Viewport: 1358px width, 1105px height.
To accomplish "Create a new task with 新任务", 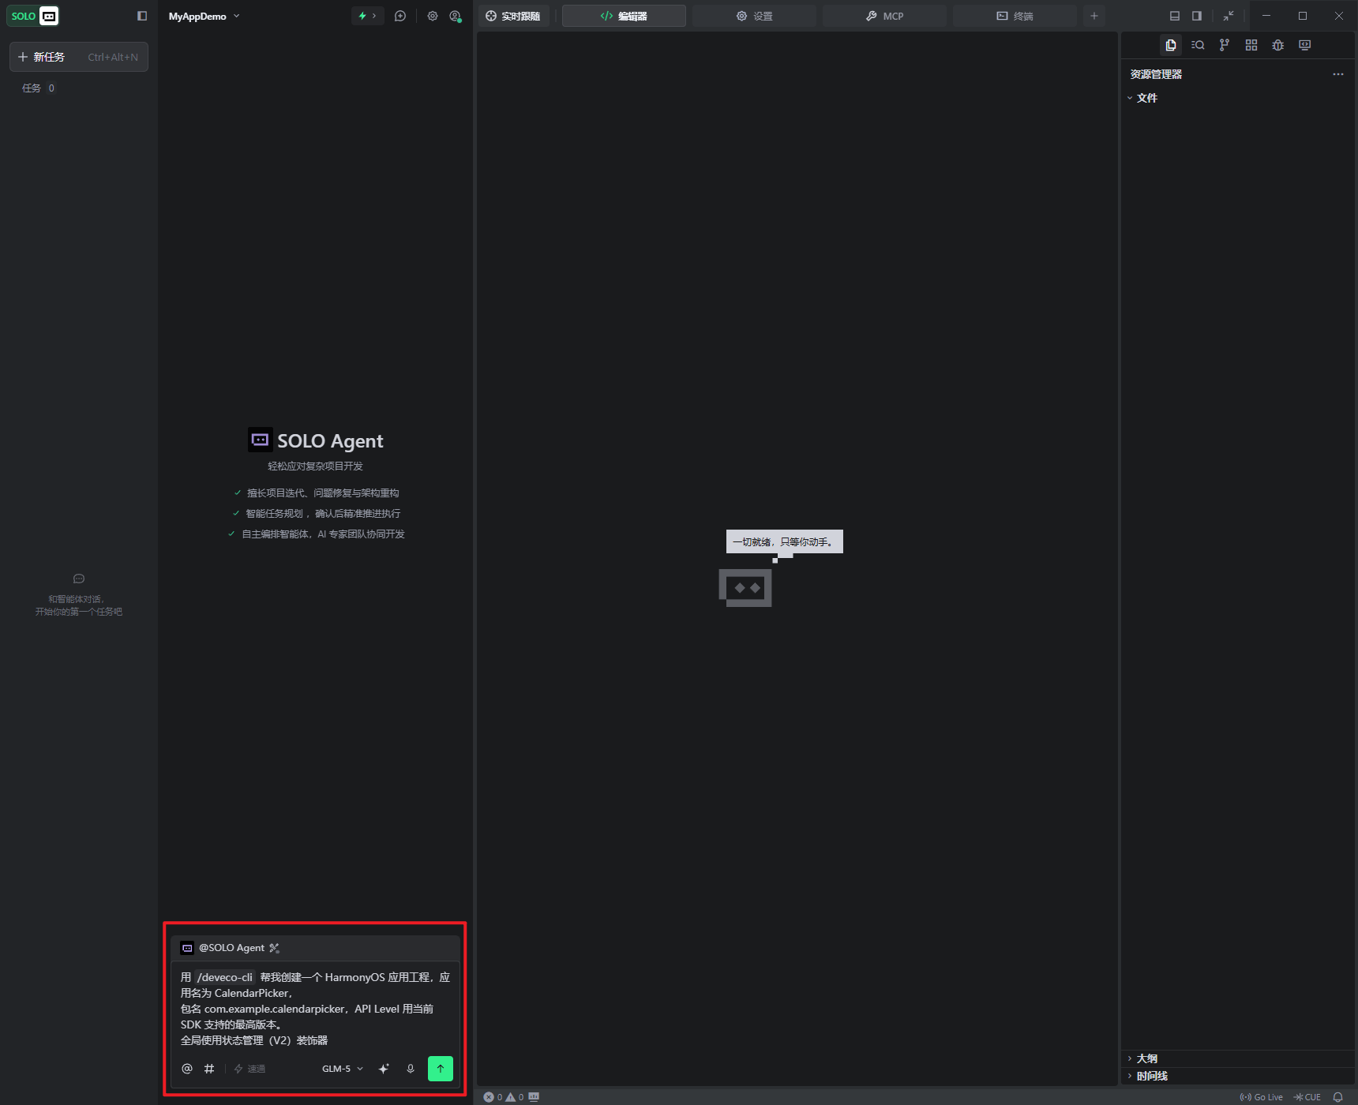I will (79, 57).
